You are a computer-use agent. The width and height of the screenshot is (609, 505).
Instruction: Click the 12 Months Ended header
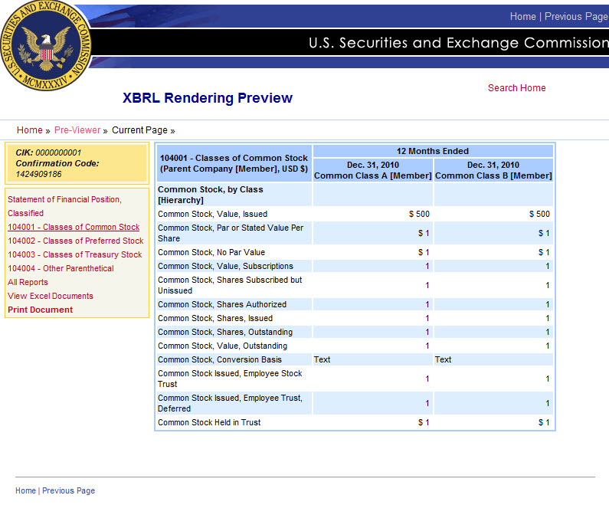click(x=433, y=151)
